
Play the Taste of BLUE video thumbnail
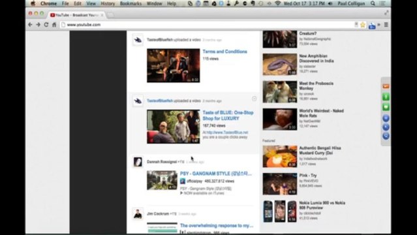click(x=174, y=127)
